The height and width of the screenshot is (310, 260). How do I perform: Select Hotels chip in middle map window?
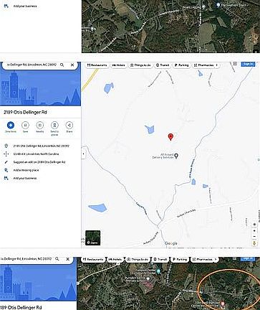[x=118, y=65]
